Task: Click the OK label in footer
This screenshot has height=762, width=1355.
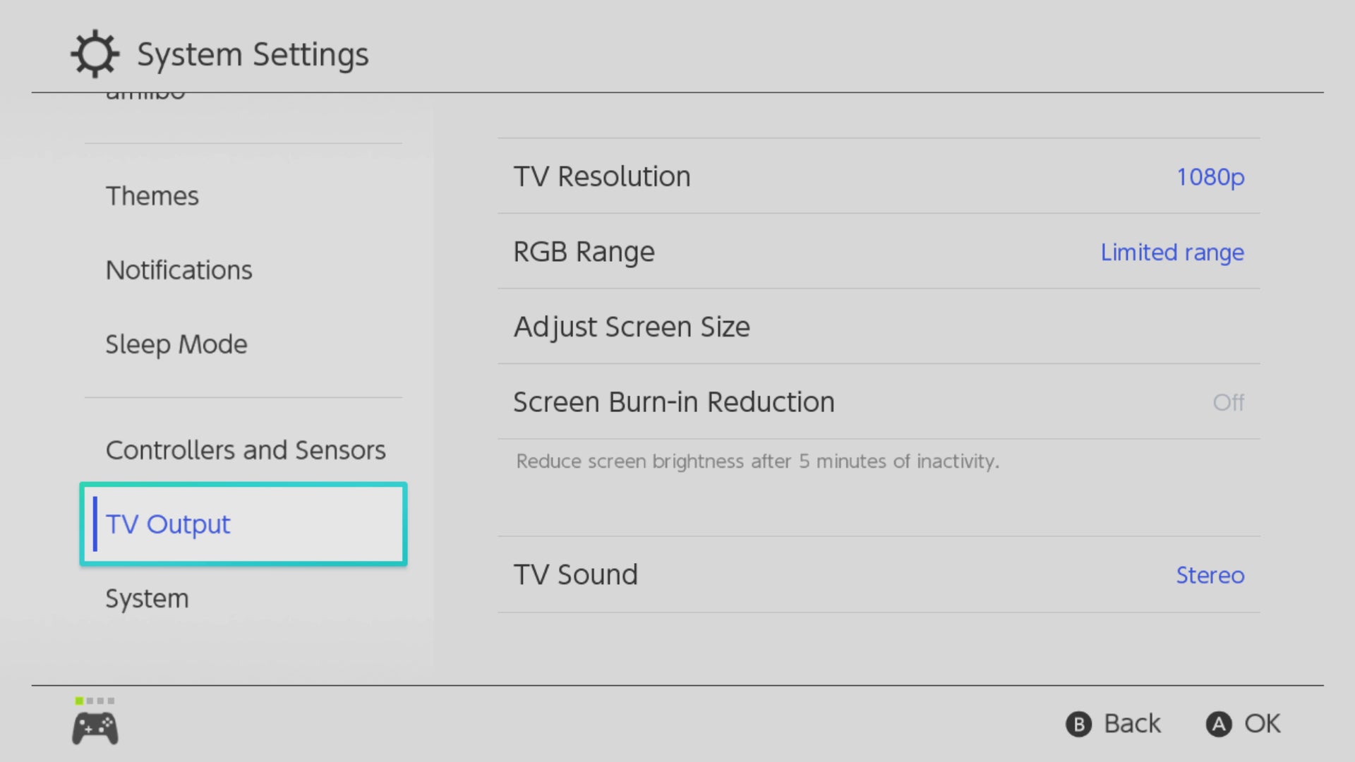Action: [x=1262, y=724]
